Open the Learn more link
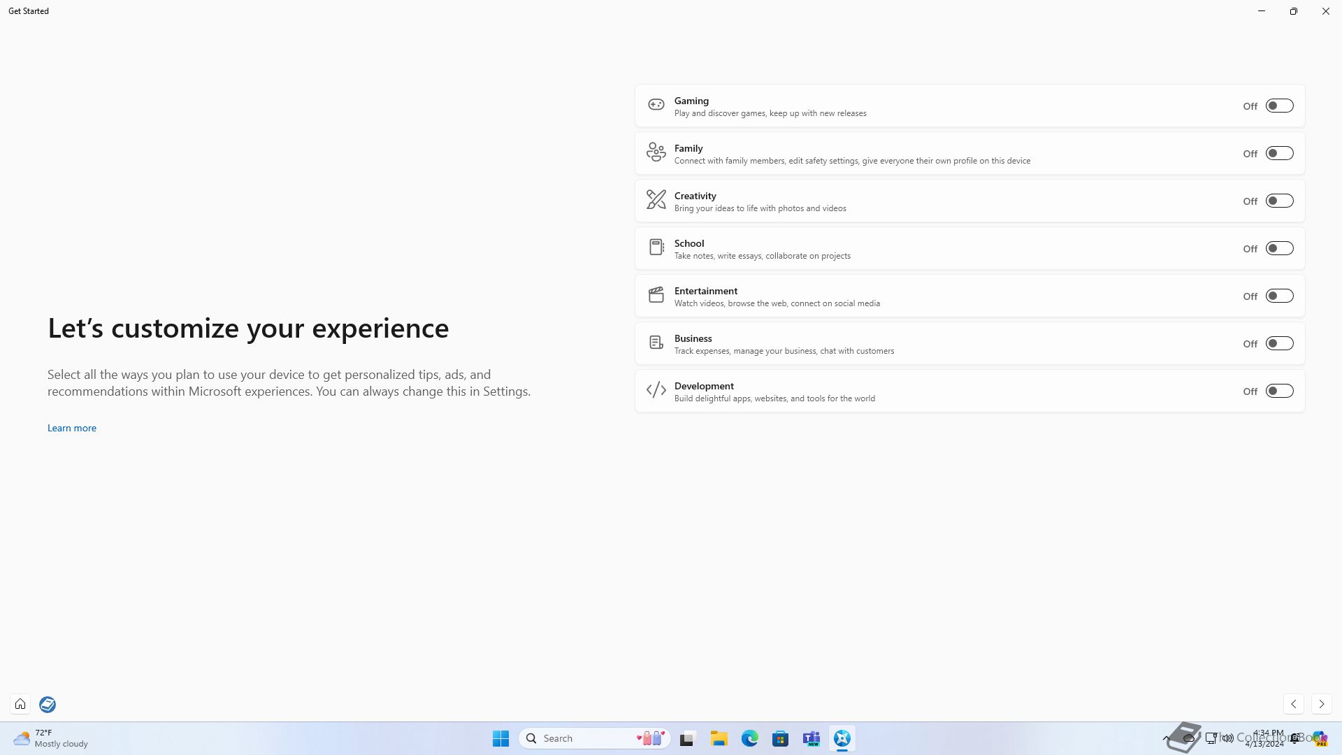The width and height of the screenshot is (1342, 755). click(72, 428)
